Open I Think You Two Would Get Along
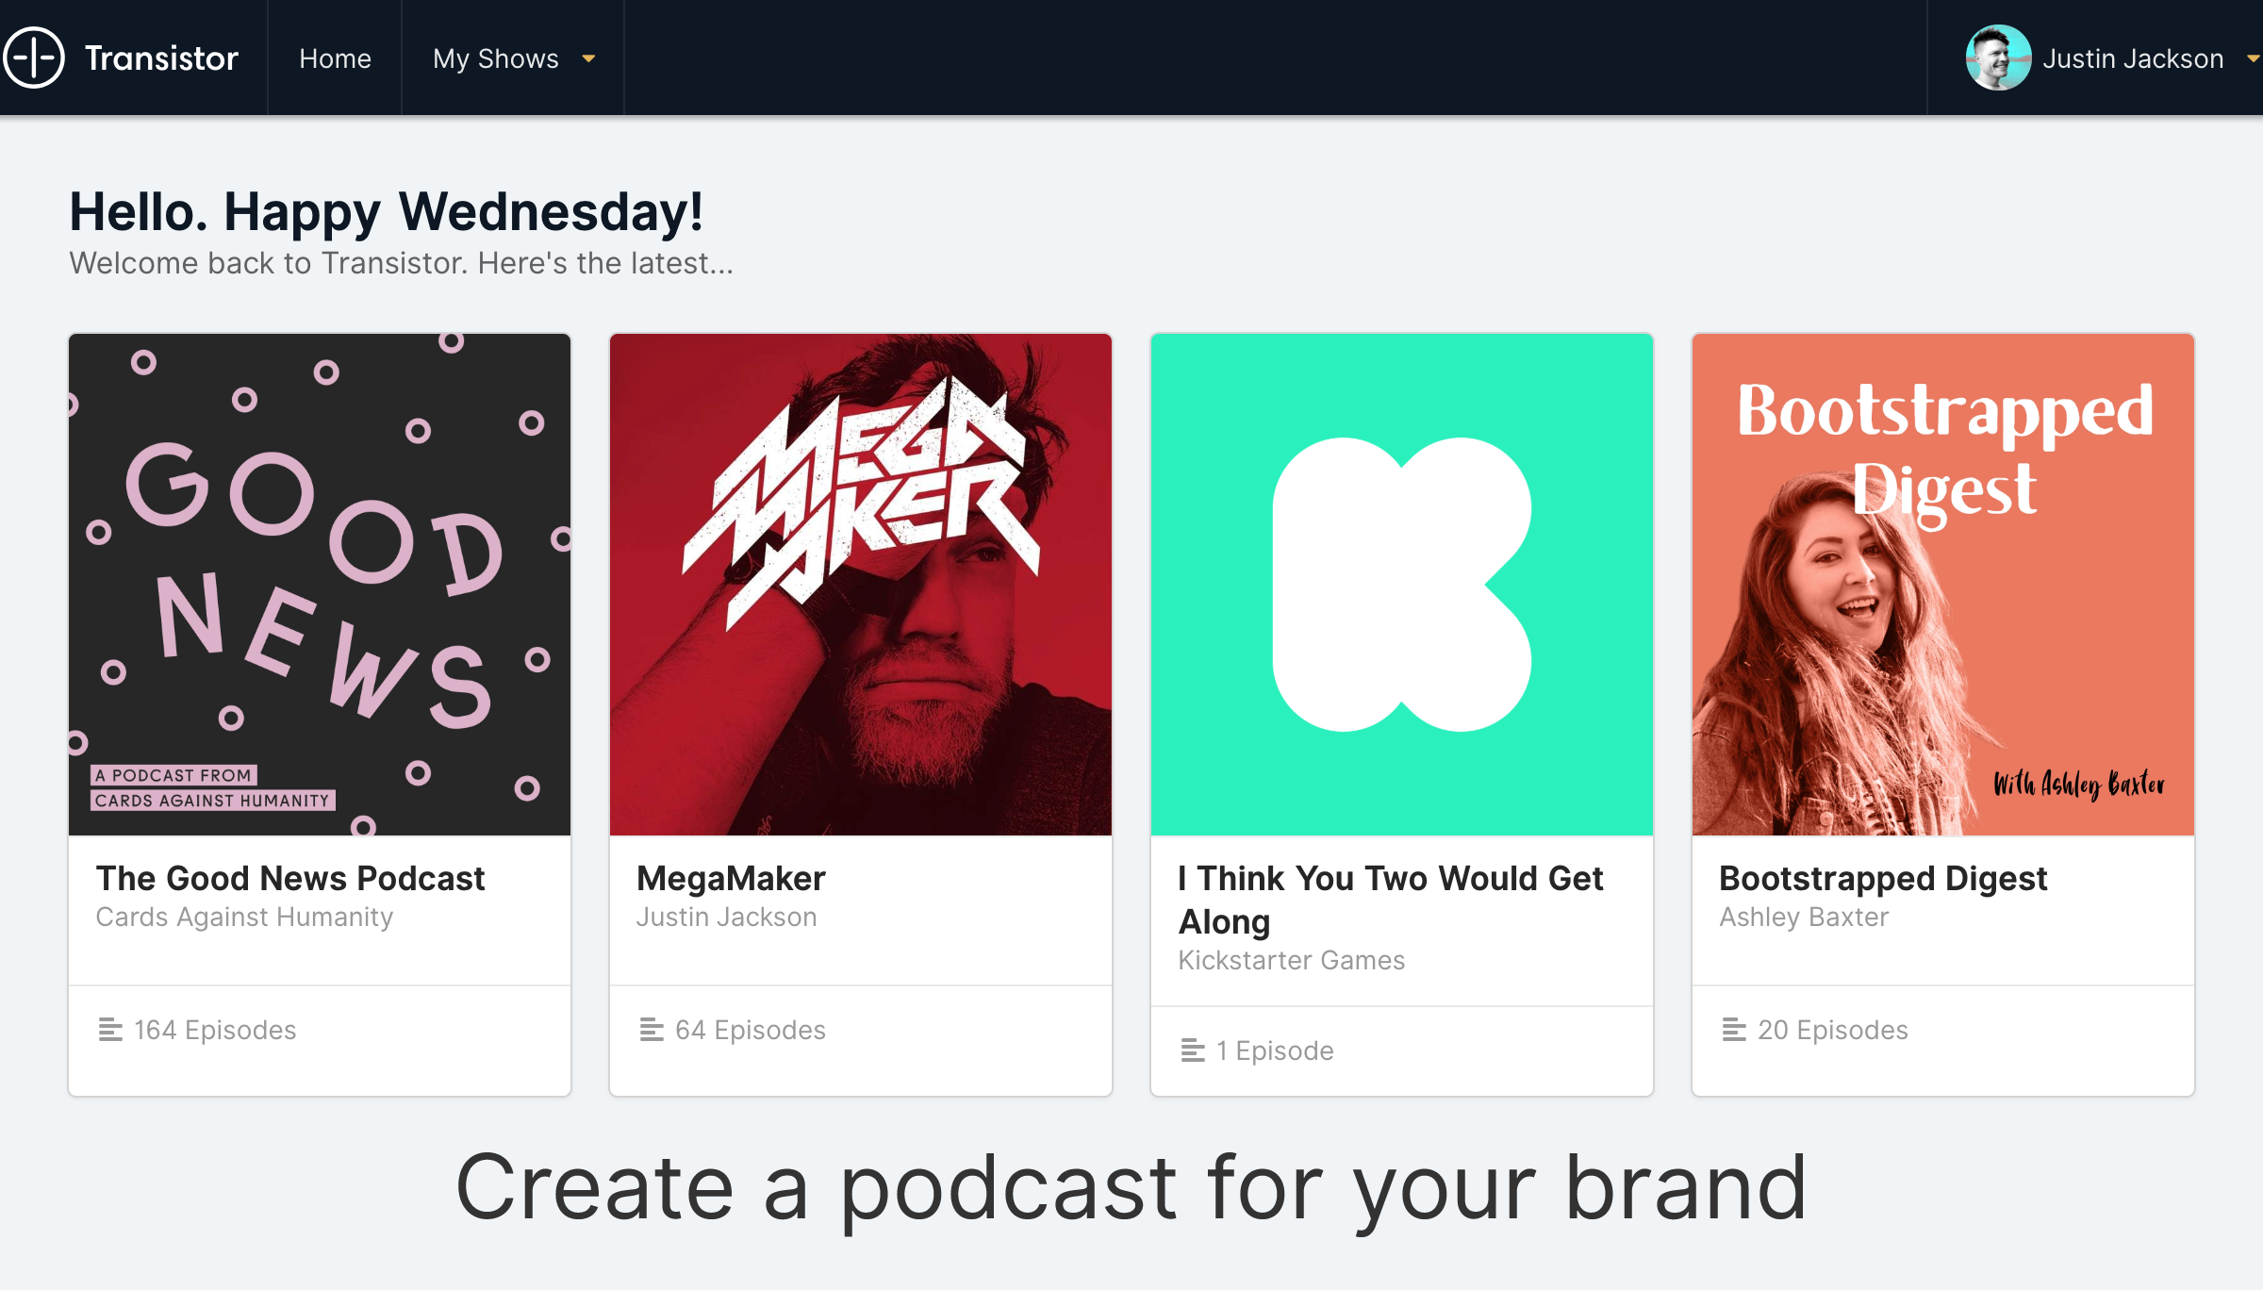2263x1290 pixels. pos(1391,900)
